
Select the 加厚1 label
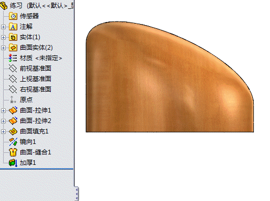28,163
